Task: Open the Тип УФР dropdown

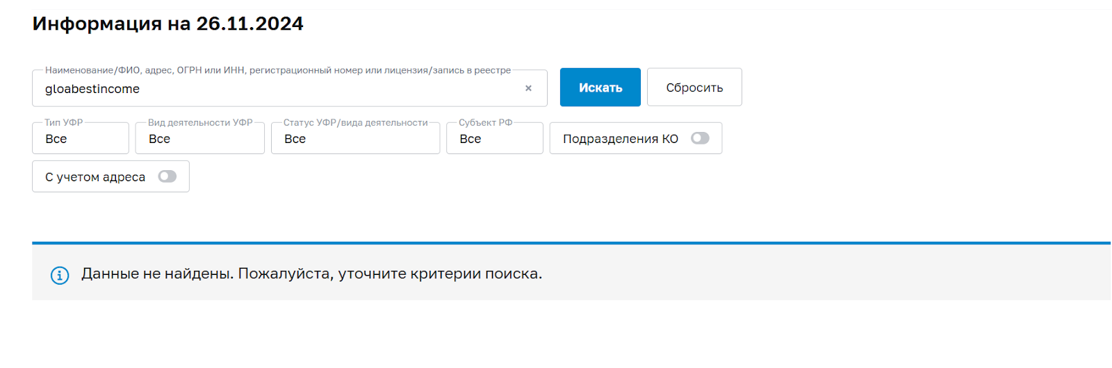Action: coord(81,138)
